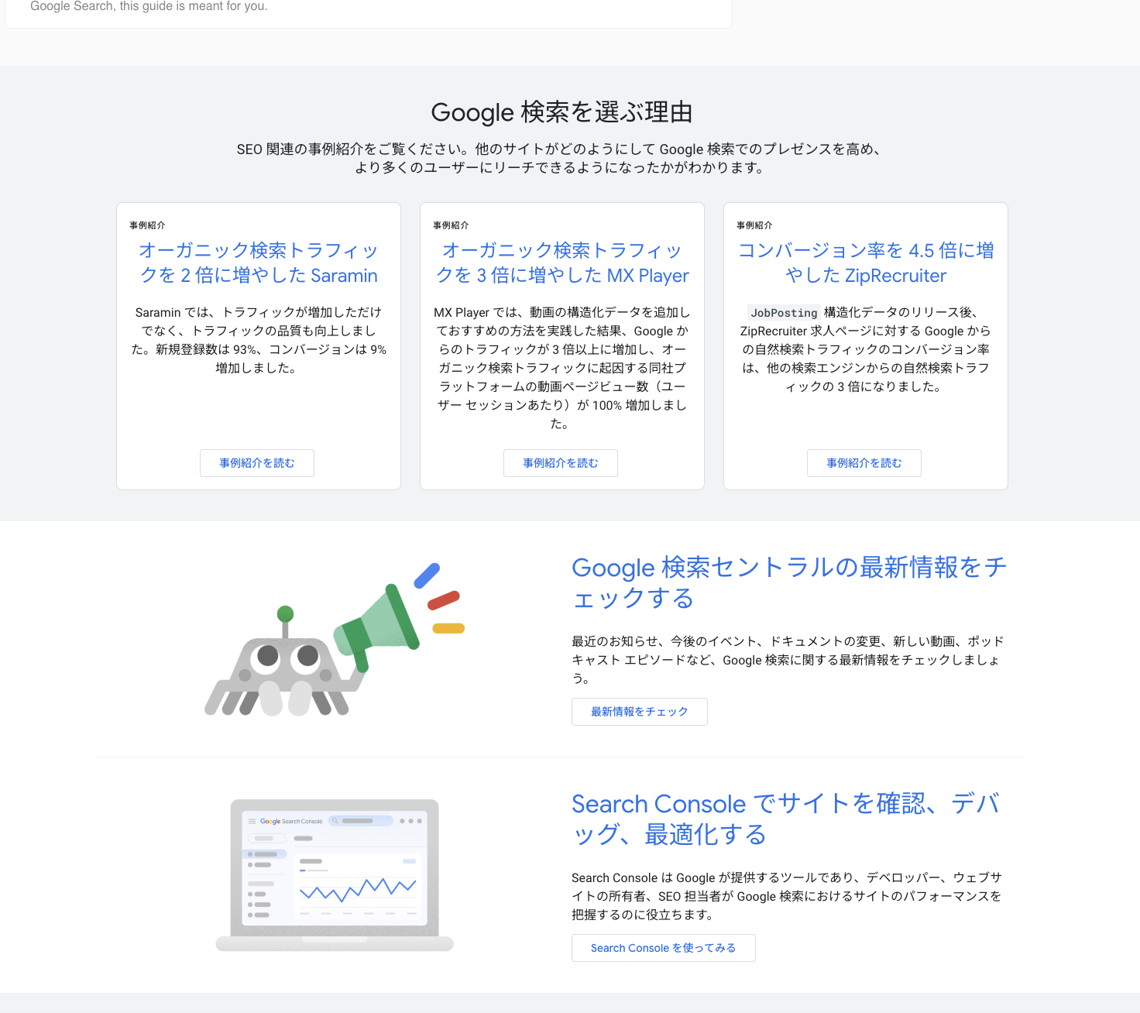Screen dimensions: 1140x1013
Task: Open the ZipRecruiter case study title link
Action: click(865, 263)
